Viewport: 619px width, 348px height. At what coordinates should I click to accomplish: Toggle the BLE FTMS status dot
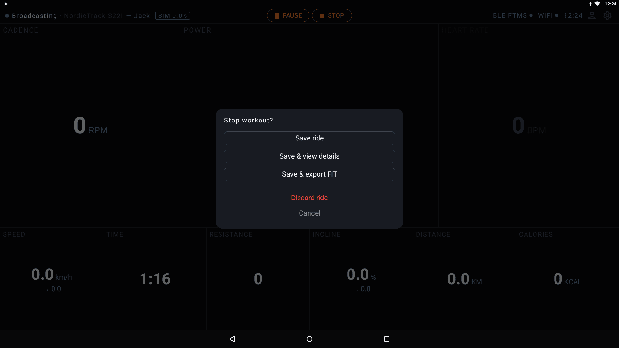coord(532,15)
